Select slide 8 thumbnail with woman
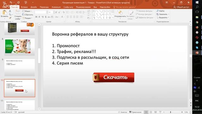202x114 pixels. (x=20, y=47)
